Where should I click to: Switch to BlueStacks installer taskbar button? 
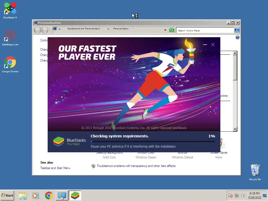[75, 196]
